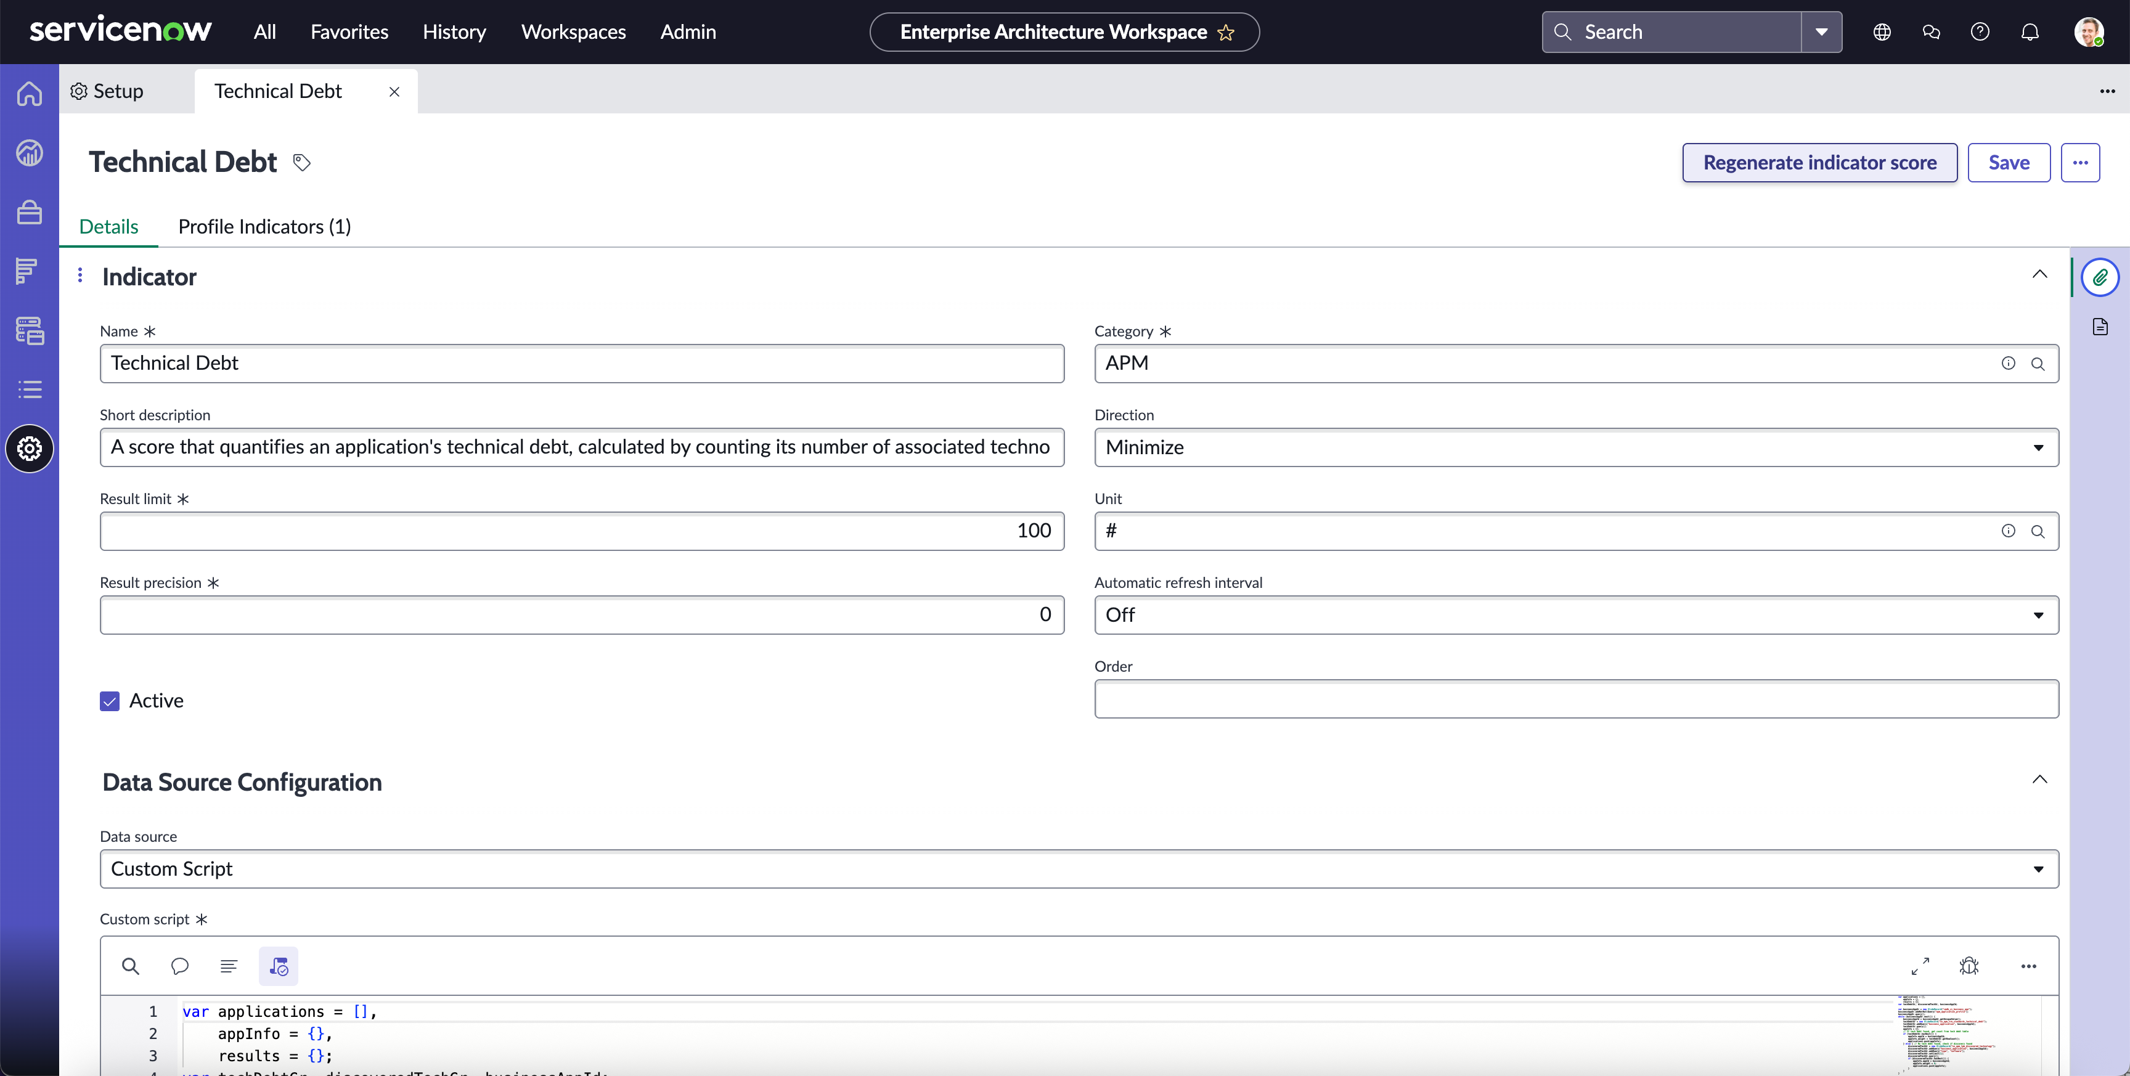
Task: Click the global Search box
Action: [1672, 32]
